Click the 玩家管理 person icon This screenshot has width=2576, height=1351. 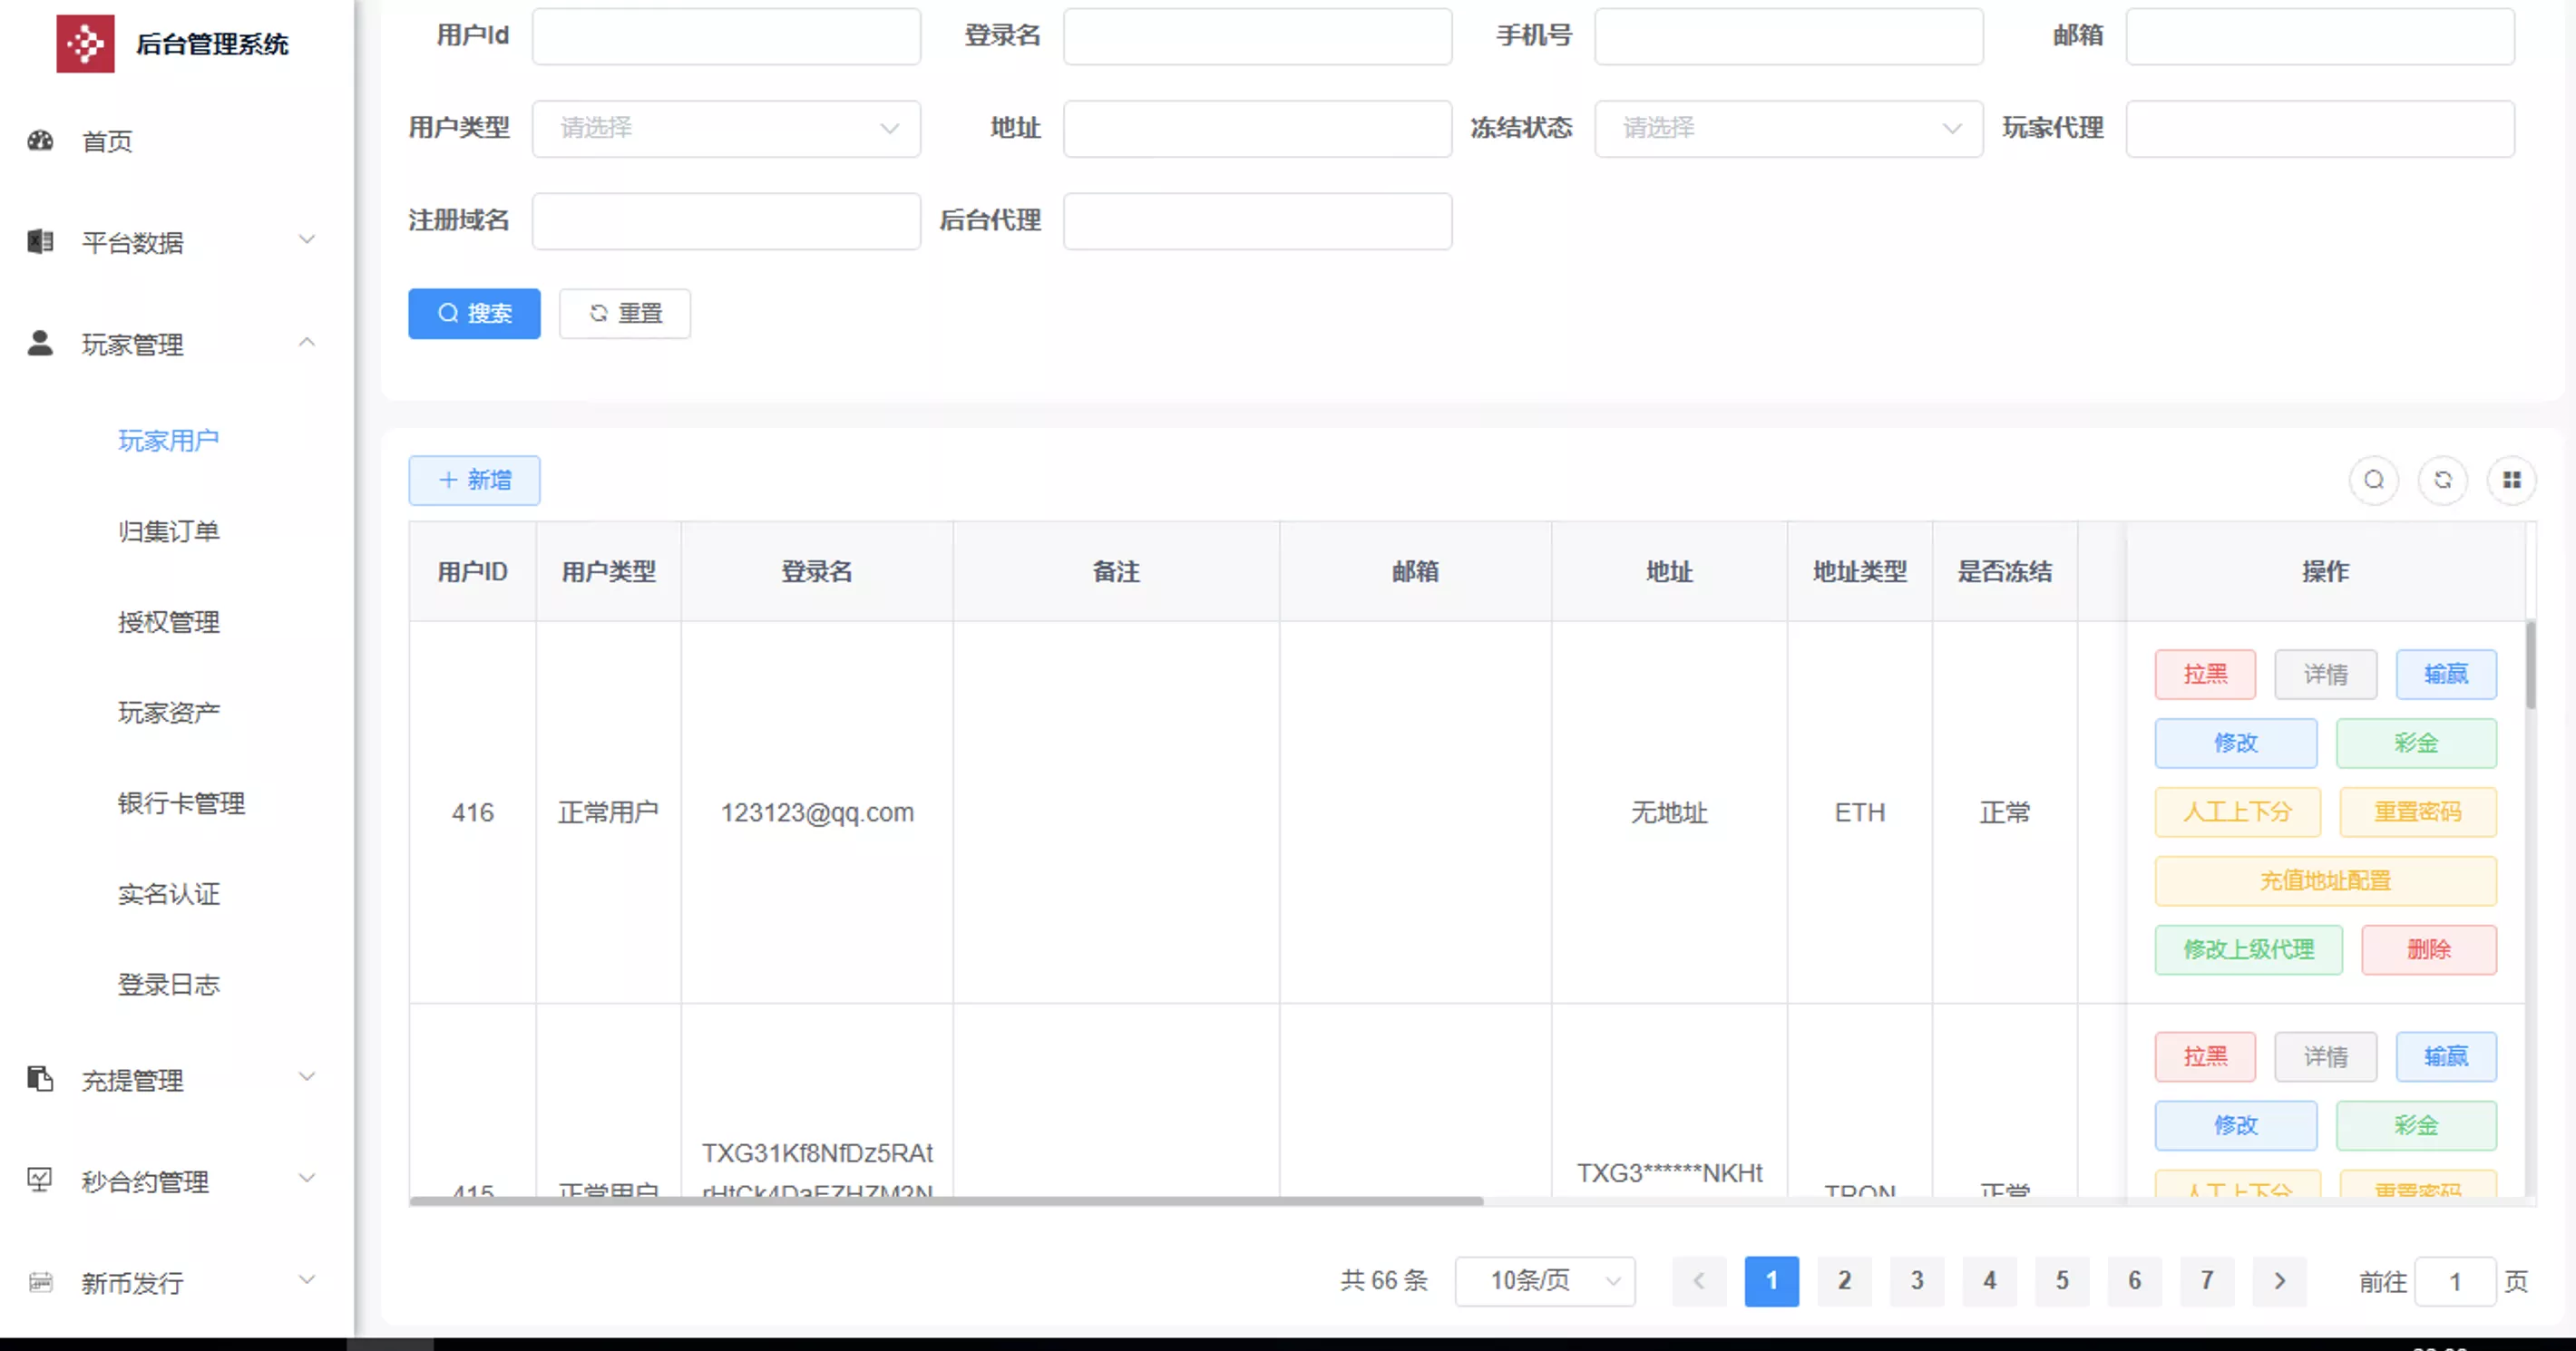pyautogui.click(x=40, y=343)
